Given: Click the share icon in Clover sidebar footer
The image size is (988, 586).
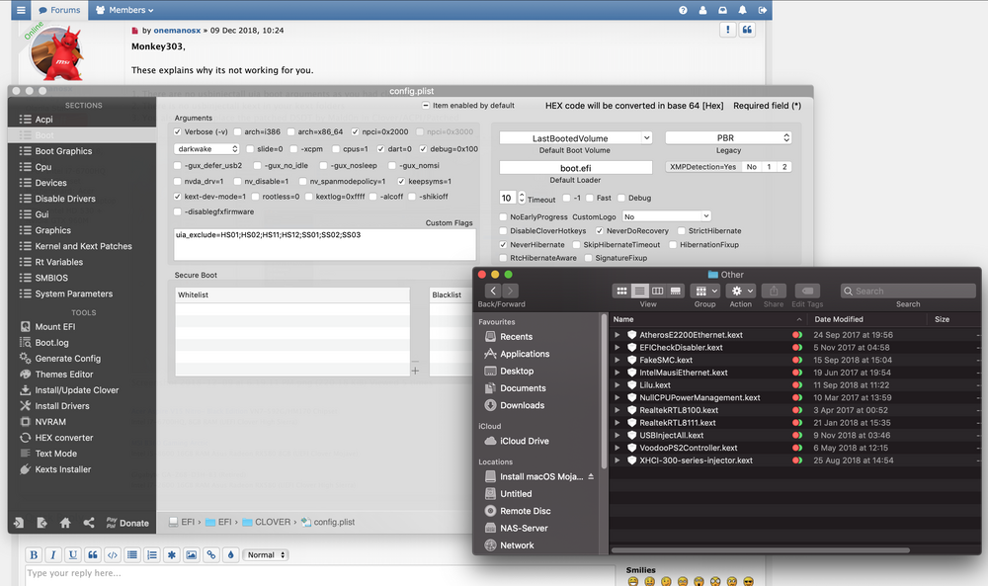Looking at the screenshot, I should 89,523.
